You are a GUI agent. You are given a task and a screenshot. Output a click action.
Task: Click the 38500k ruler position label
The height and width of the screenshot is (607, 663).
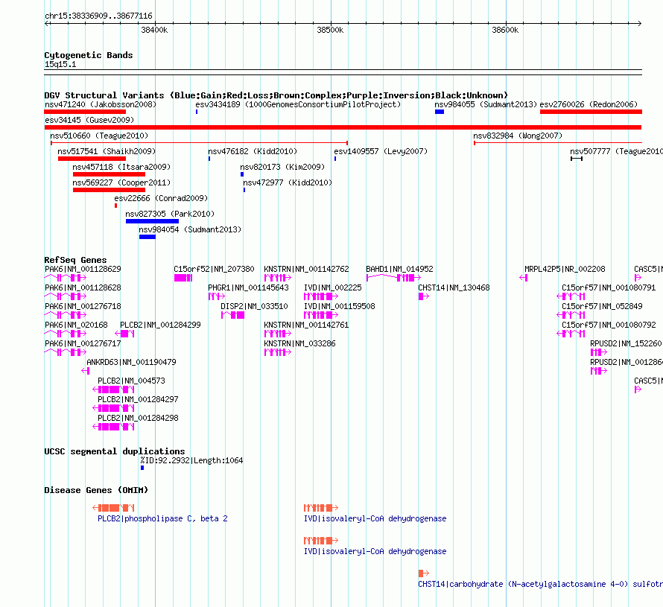[x=330, y=30]
